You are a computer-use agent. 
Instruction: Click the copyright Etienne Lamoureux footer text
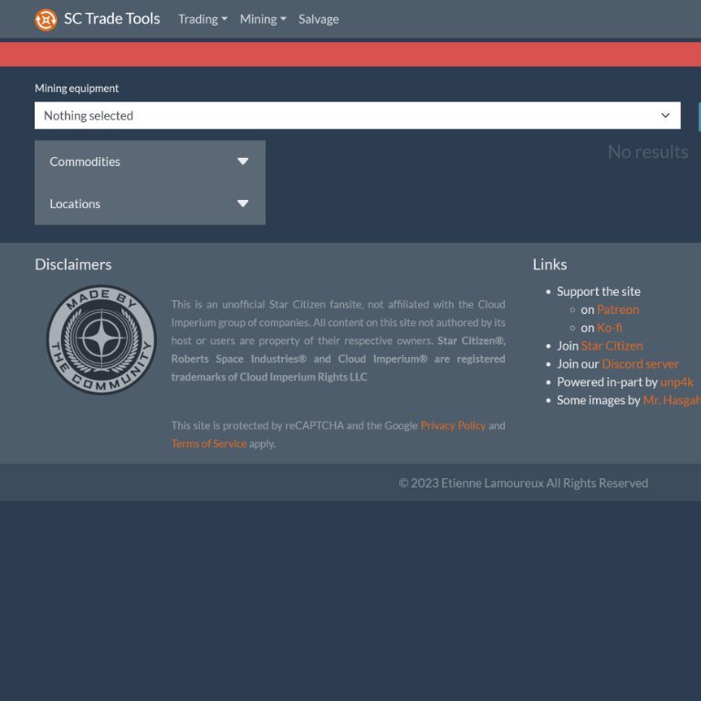pos(523,483)
